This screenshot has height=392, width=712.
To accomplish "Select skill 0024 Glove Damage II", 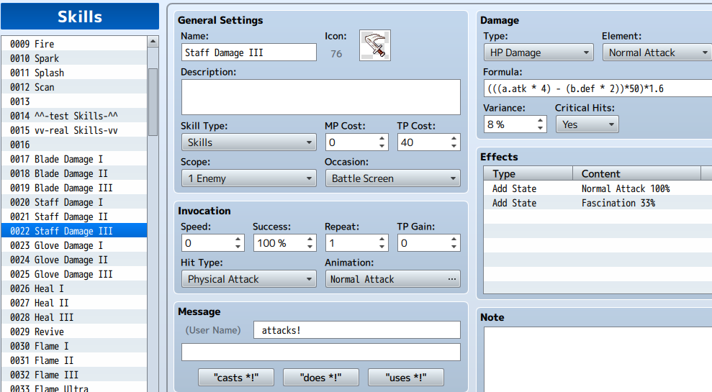I will click(x=74, y=260).
